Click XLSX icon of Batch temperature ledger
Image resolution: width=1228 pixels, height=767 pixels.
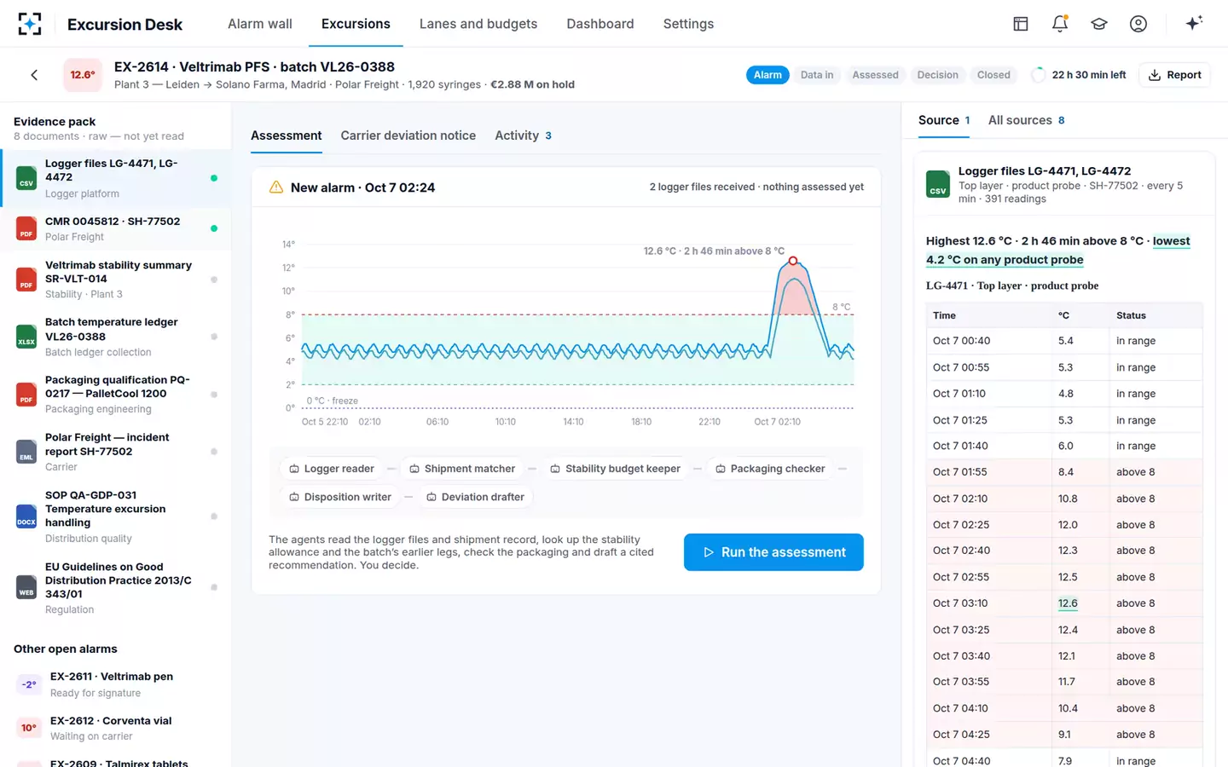click(26, 337)
